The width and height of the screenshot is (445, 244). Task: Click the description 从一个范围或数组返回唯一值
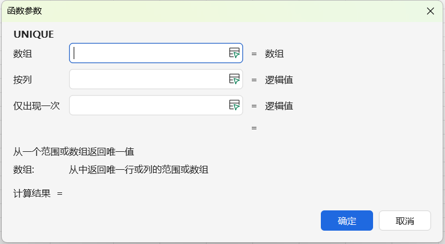tap(74, 152)
